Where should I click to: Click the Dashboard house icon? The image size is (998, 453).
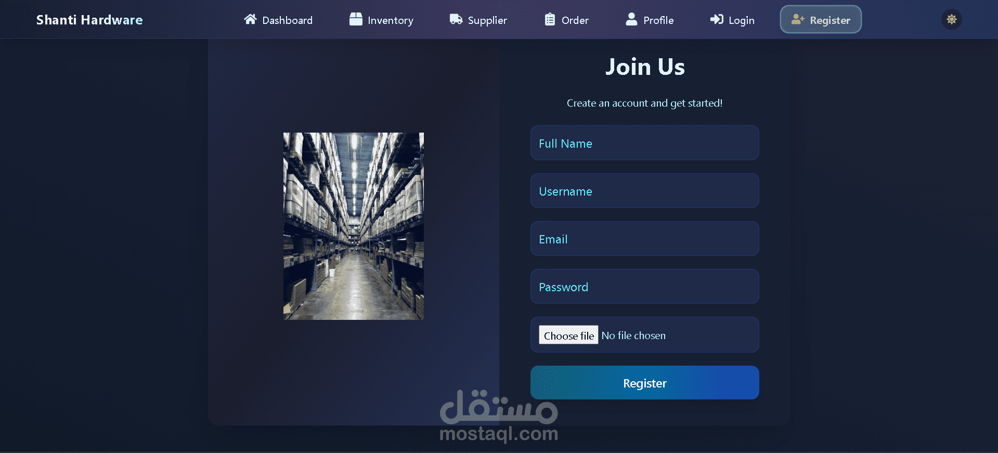pyautogui.click(x=250, y=19)
